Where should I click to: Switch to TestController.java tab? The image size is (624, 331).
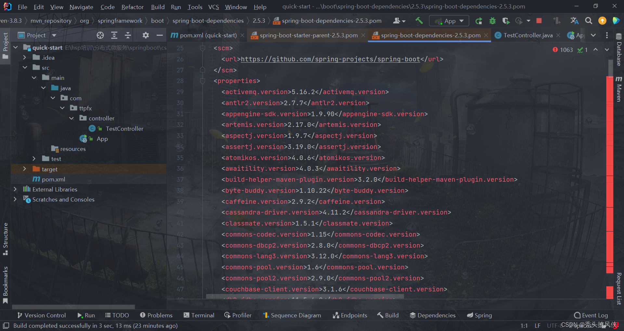pyautogui.click(x=528, y=35)
